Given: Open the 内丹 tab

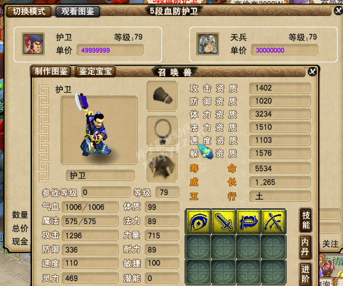Looking at the screenshot, I should pos(306,247).
